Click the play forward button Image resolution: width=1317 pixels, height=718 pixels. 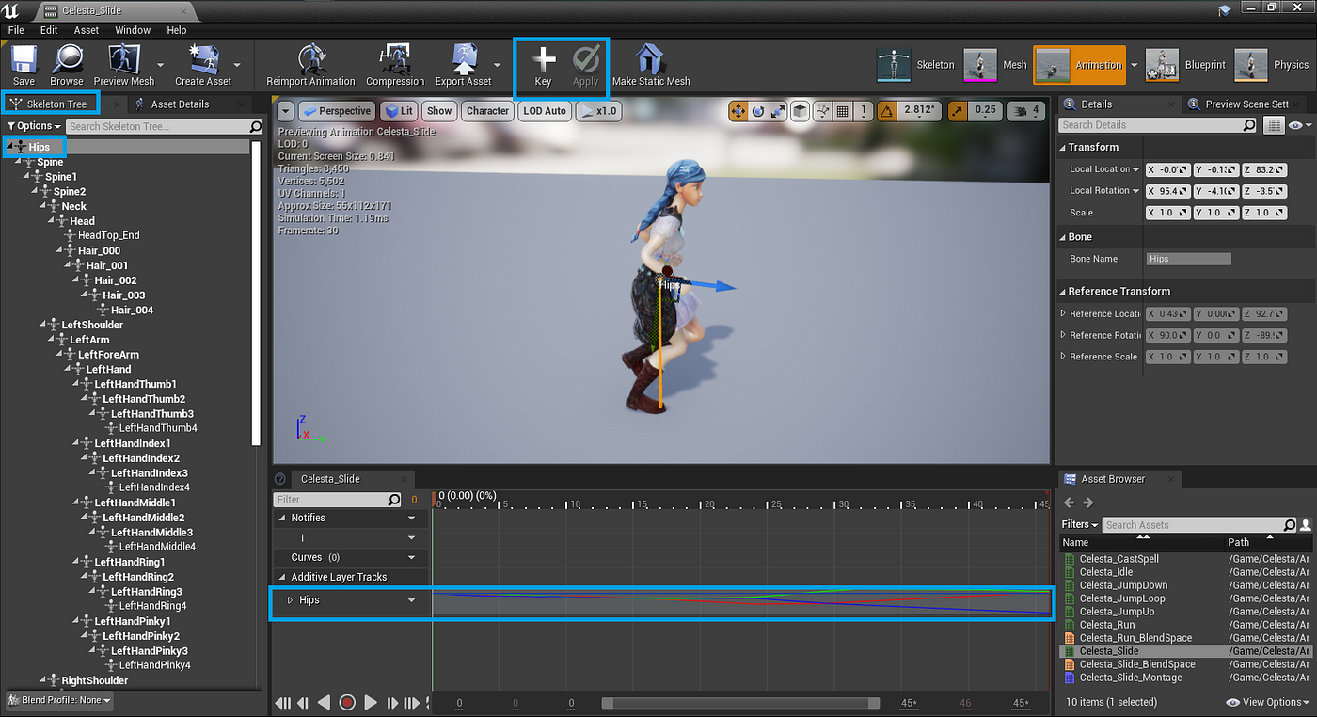[371, 703]
